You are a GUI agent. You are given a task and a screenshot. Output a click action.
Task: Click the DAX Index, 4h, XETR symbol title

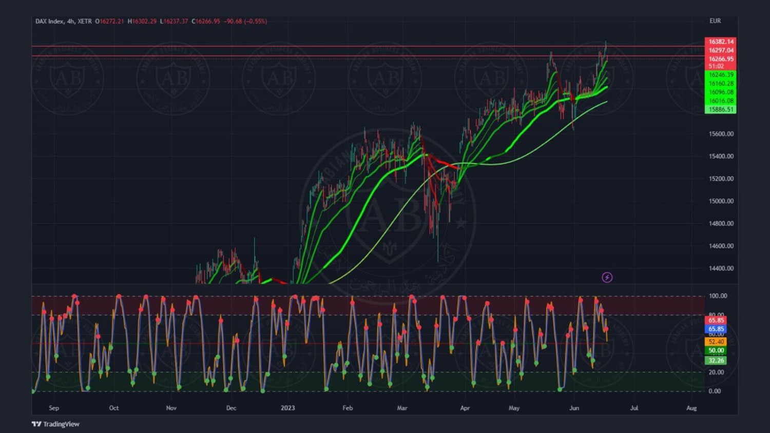[x=63, y=22]
